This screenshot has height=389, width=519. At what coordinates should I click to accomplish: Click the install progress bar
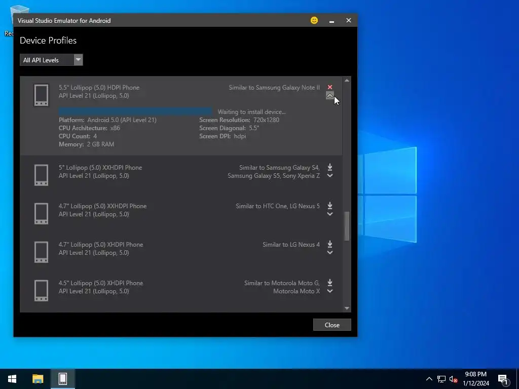point(135,111)
